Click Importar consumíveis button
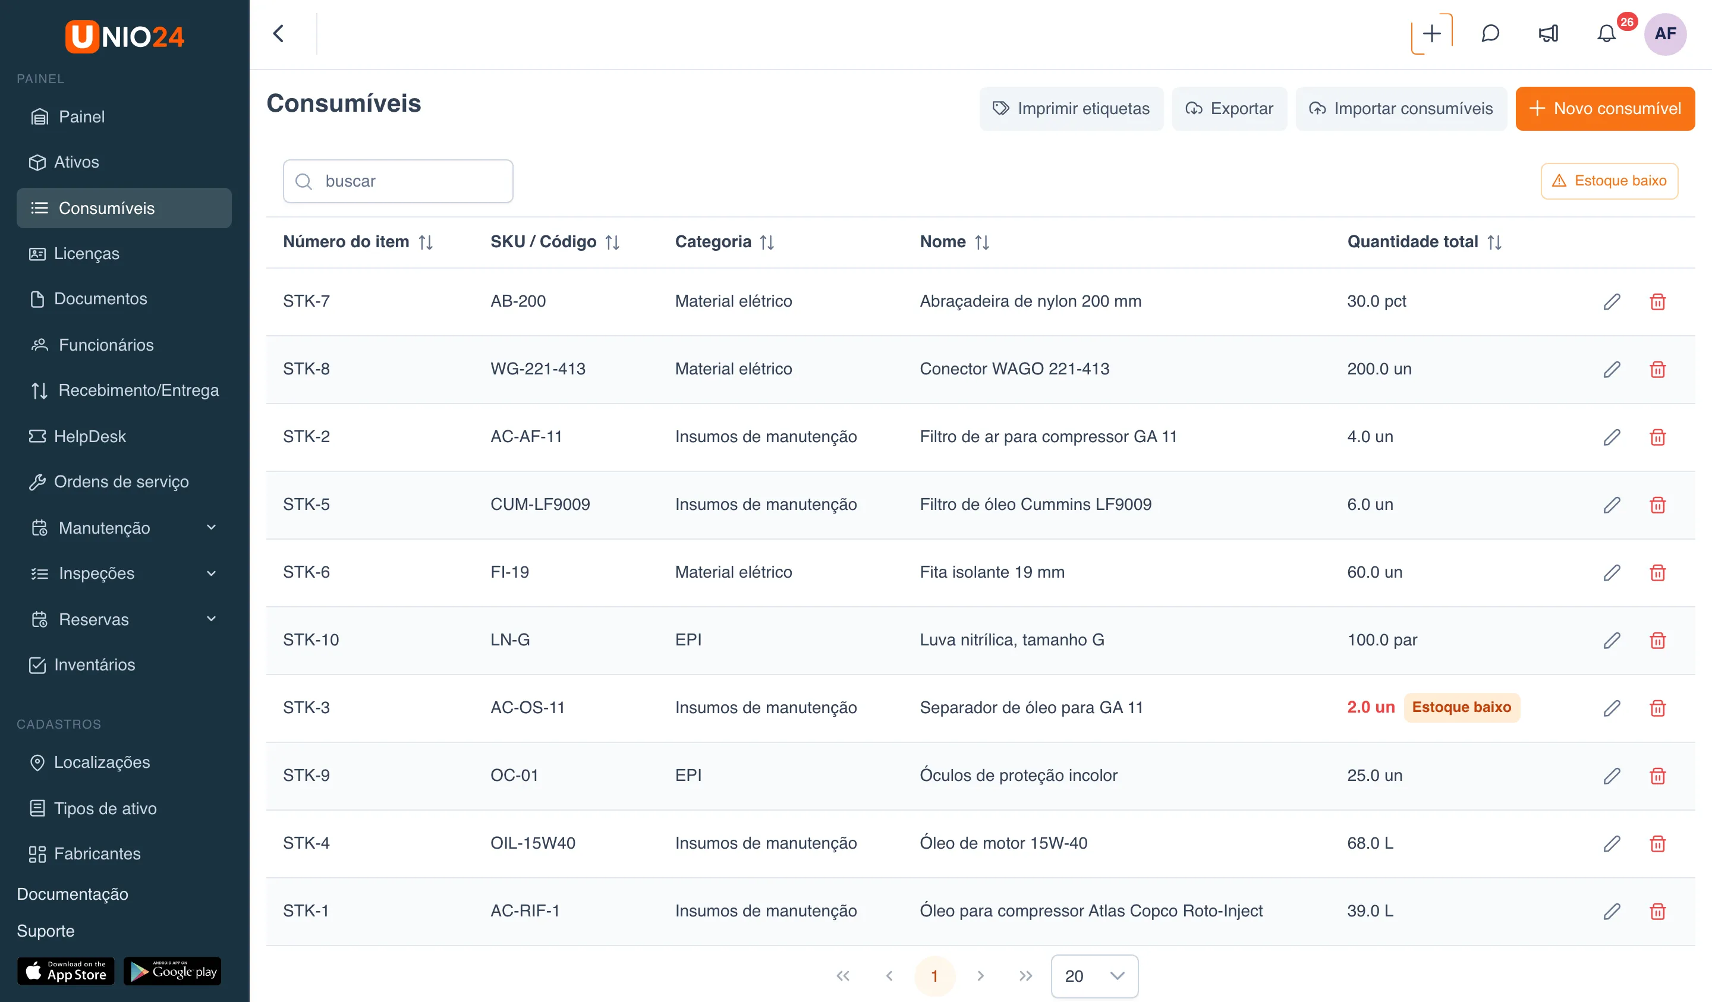The width and height of the screenshot is (1712, 1002). tap(1401, 108)
